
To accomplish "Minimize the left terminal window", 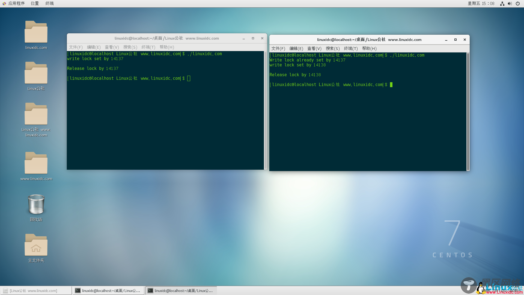I will (244, 39).
